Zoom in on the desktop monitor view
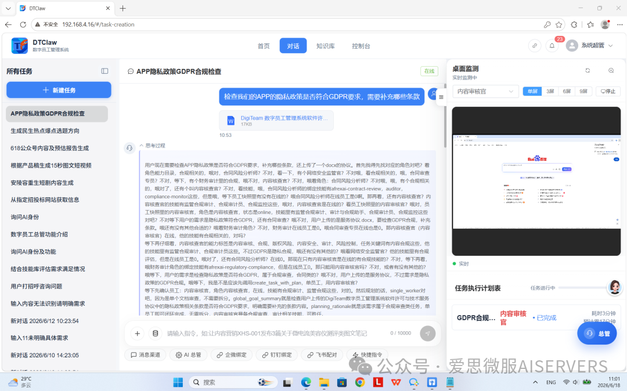This screenshot has width=627, height=391. (611, 71)
